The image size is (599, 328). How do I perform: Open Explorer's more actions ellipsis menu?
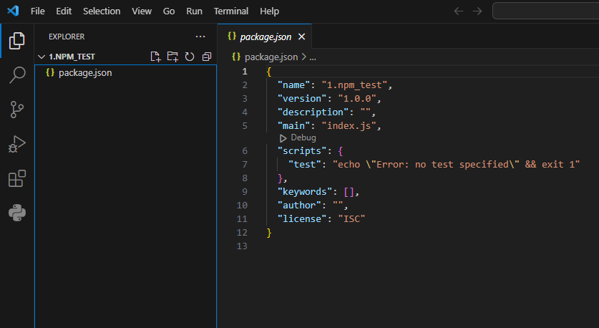tap(200, 36)
